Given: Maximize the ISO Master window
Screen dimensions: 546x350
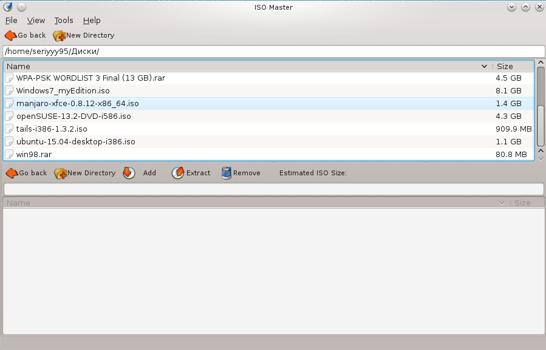Looking at the screenshot, I should pyautogui.click(x=525, y=7).
